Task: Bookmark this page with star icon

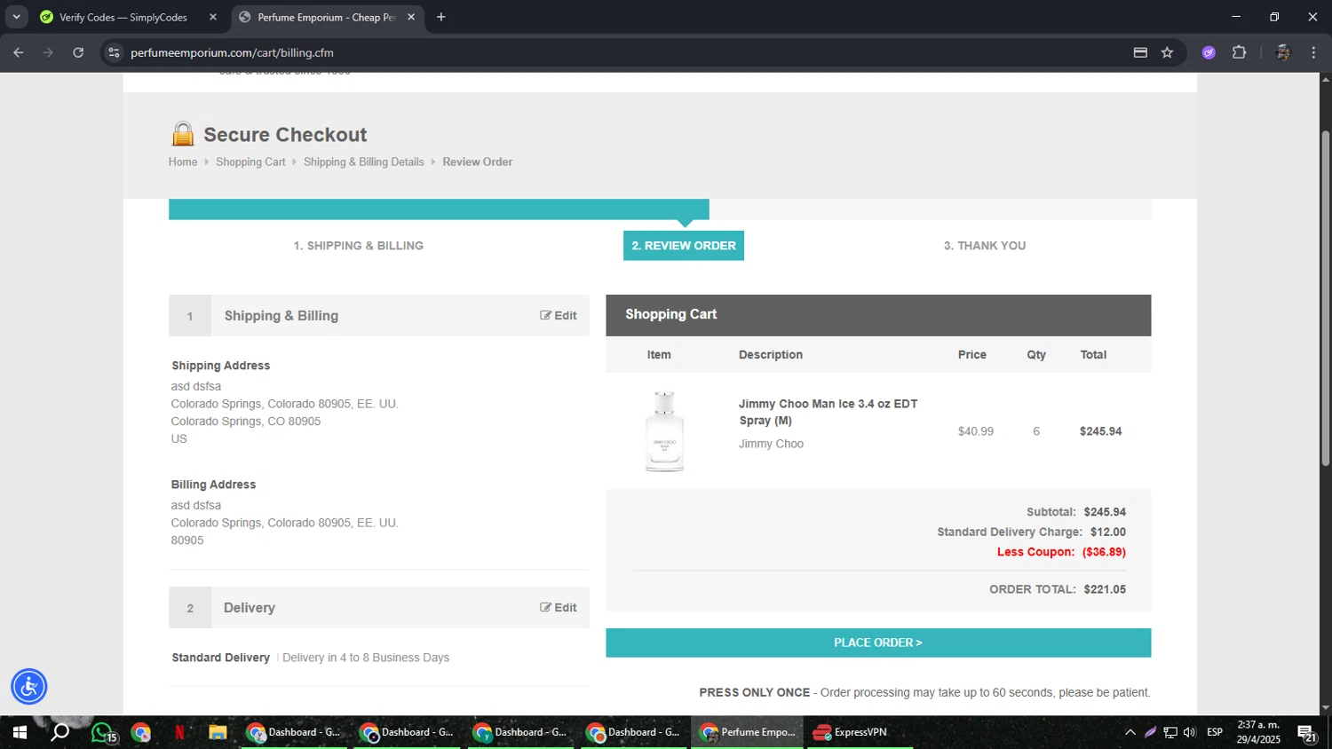Action: coord(1167,52)
